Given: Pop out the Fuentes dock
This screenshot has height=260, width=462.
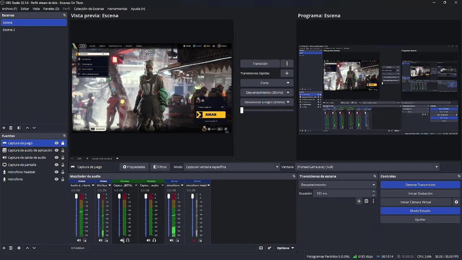Looking at the screenshot, I should tap(64, 136).
